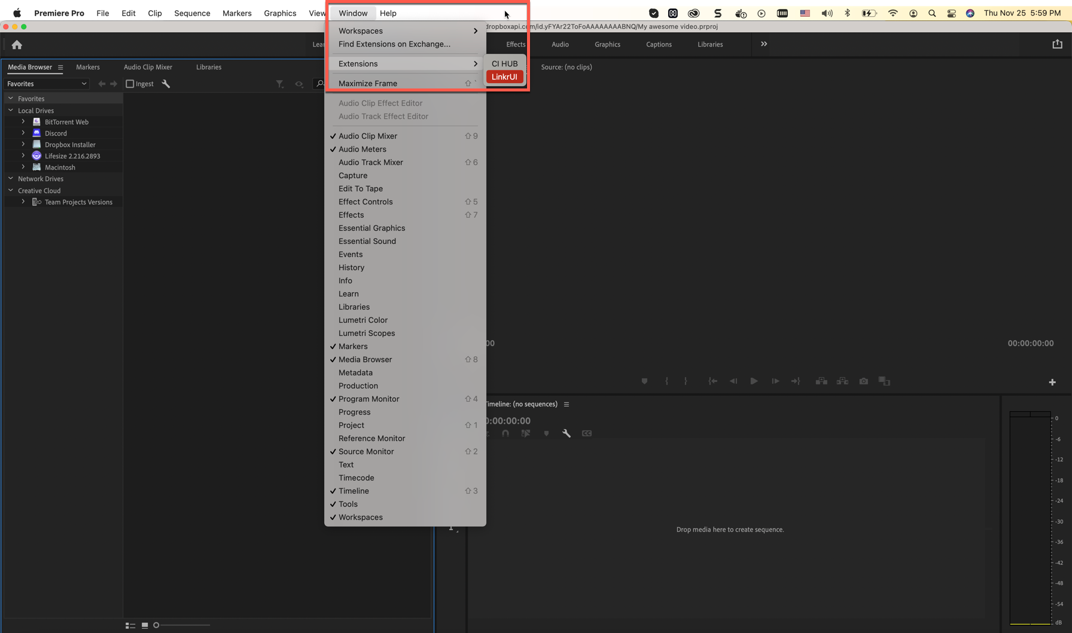The width and height of the screenshot is (1072, 633).
Task: Open the Favorites dropdown in Media Browser
Action: point(47,84)
